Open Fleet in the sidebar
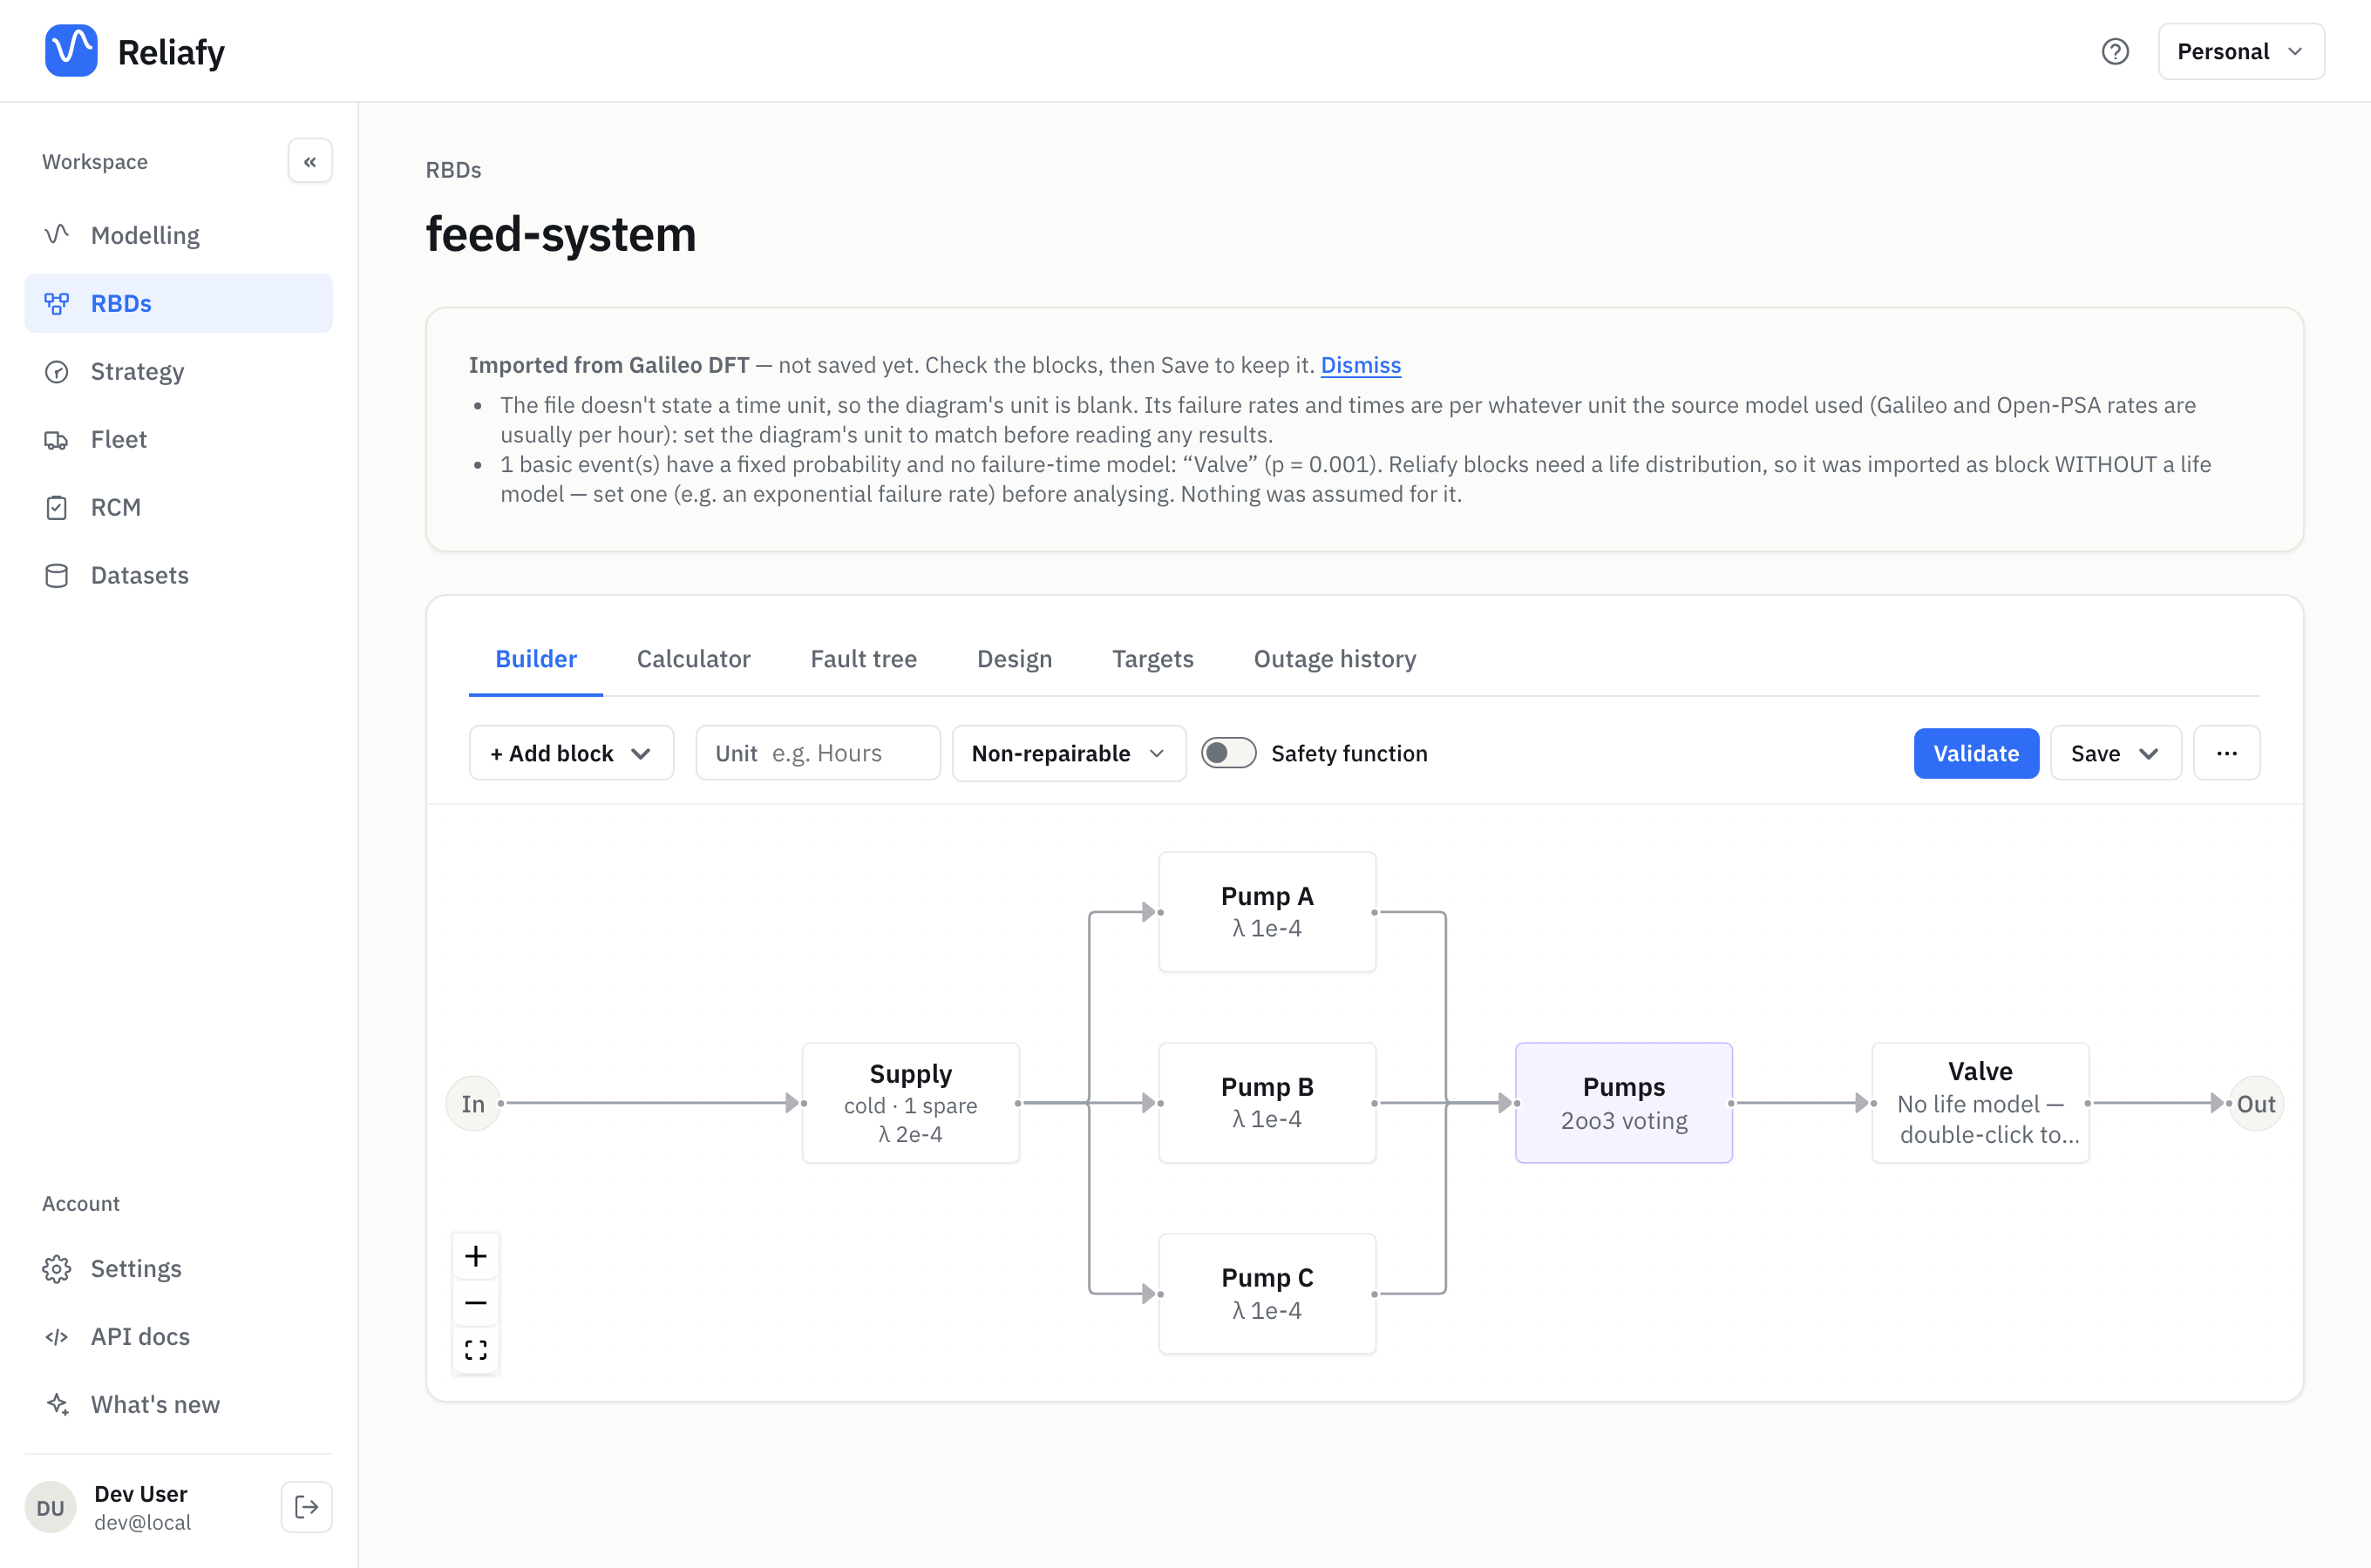 pyautogui.click(x=178, y=439)
